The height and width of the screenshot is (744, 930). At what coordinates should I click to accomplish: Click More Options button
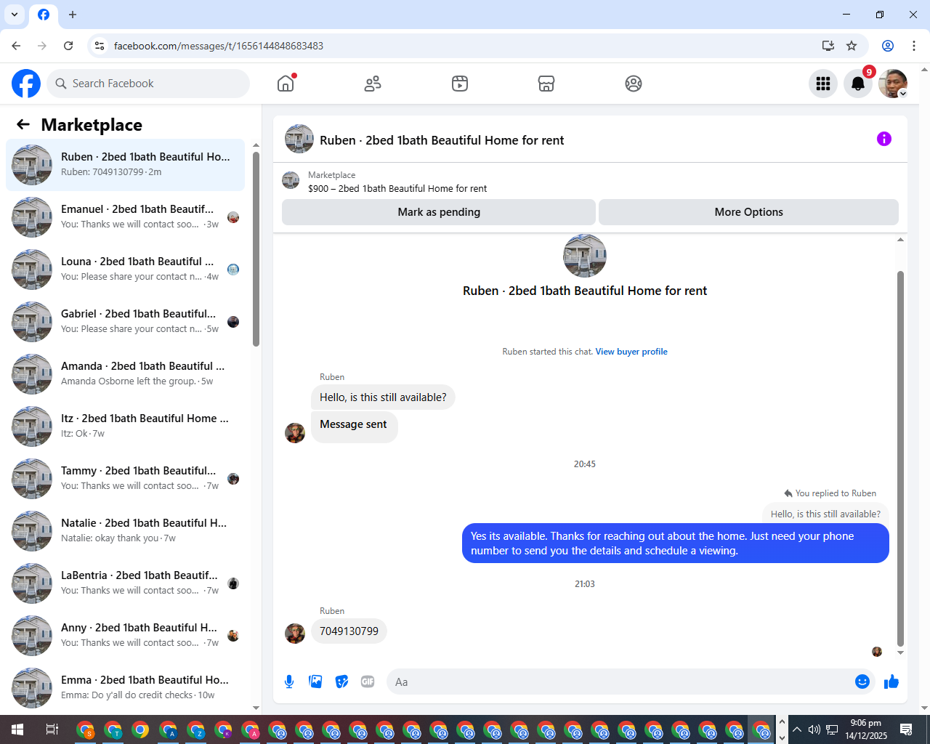click(x=748, y=212)
